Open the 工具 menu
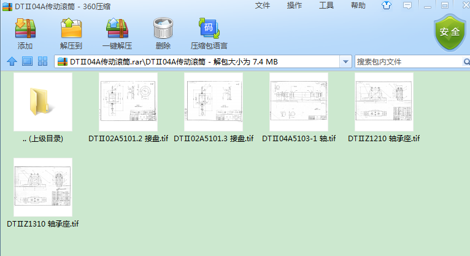The width and height of the screenshot is (470, 256). (x=326, y=6)
